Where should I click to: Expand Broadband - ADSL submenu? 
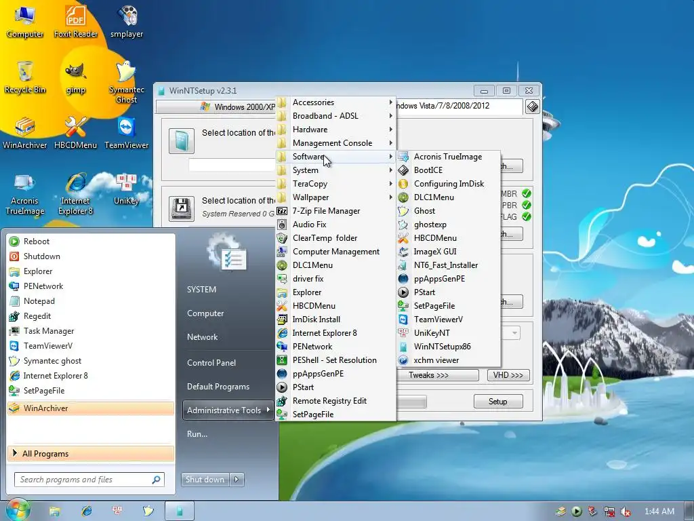point(335,116)
